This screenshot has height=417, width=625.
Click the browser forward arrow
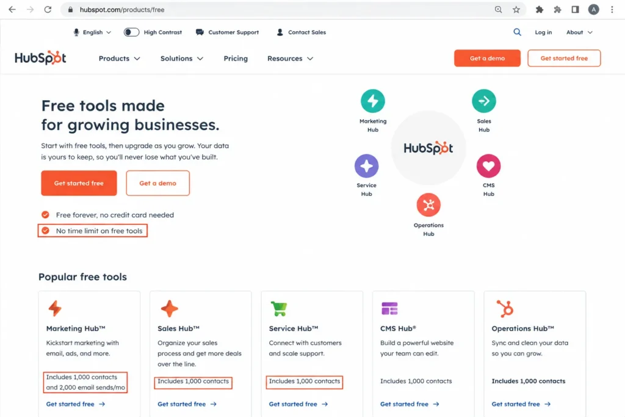31,10
